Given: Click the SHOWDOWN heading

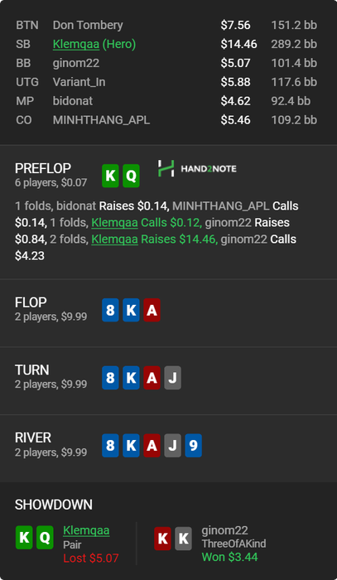Looking at the screenshot, I should coord(54,505).
